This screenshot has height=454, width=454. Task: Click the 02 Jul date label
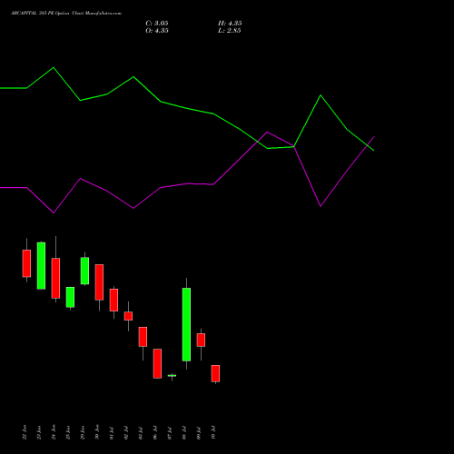(x=126, y=433)
